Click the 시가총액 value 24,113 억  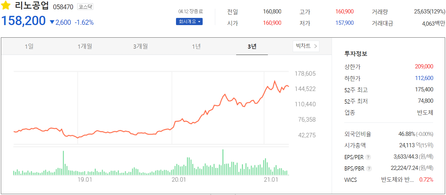409,145
